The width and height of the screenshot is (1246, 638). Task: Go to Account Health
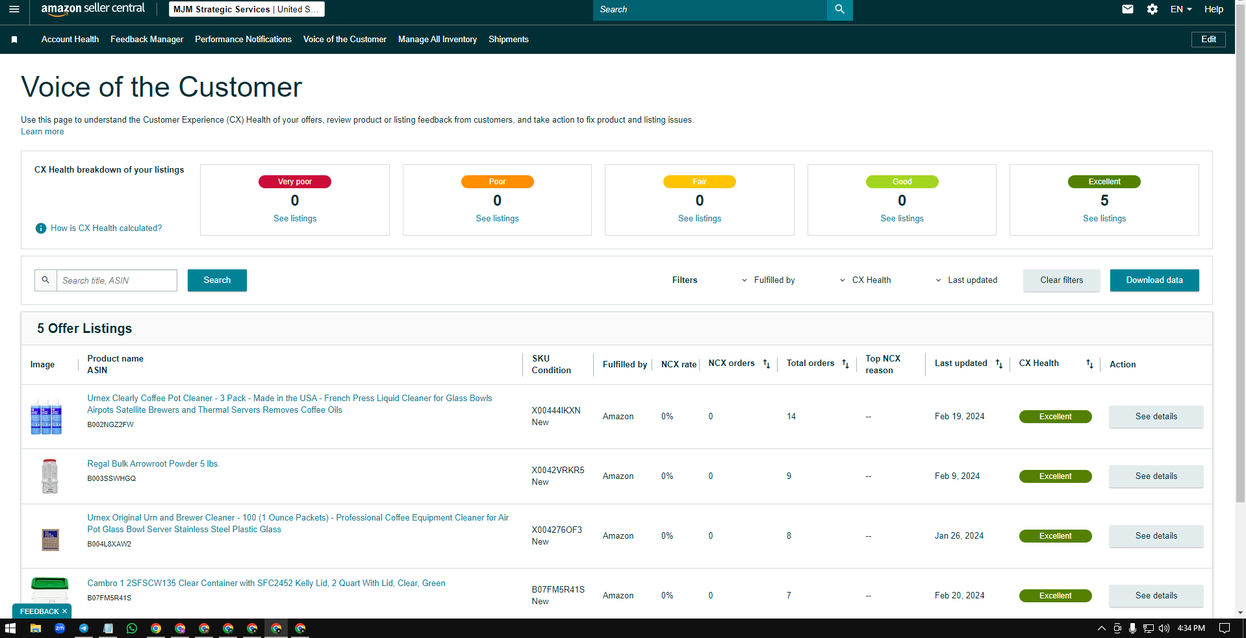tap(70, 40)
